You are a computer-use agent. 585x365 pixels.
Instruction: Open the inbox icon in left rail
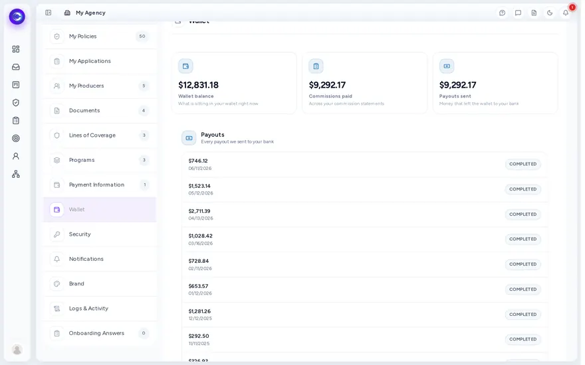tap(16, 67)
